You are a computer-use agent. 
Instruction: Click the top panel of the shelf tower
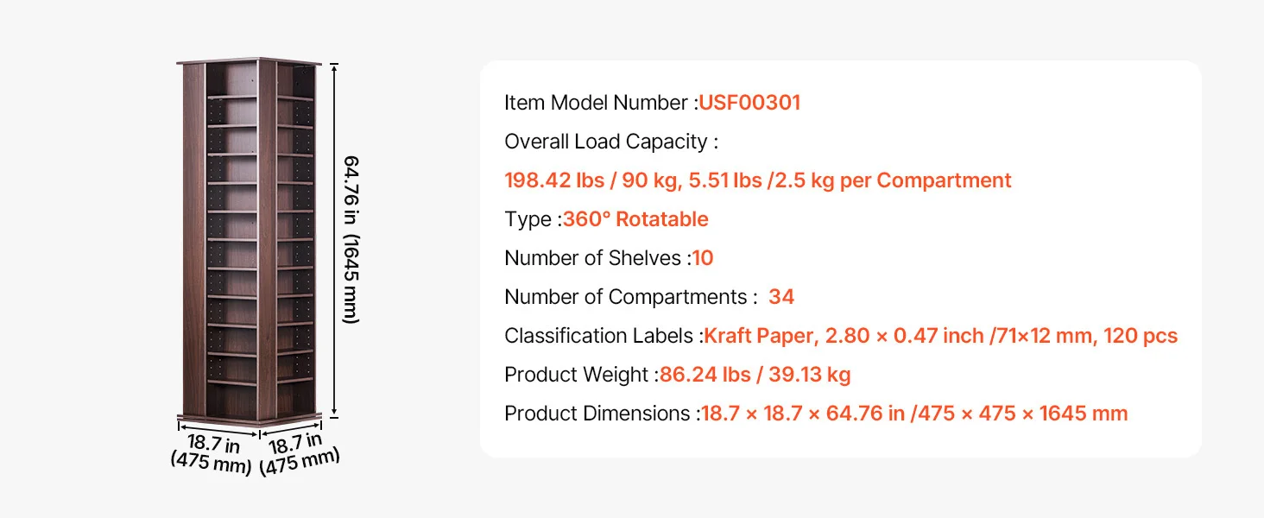[x=250, y=63]
